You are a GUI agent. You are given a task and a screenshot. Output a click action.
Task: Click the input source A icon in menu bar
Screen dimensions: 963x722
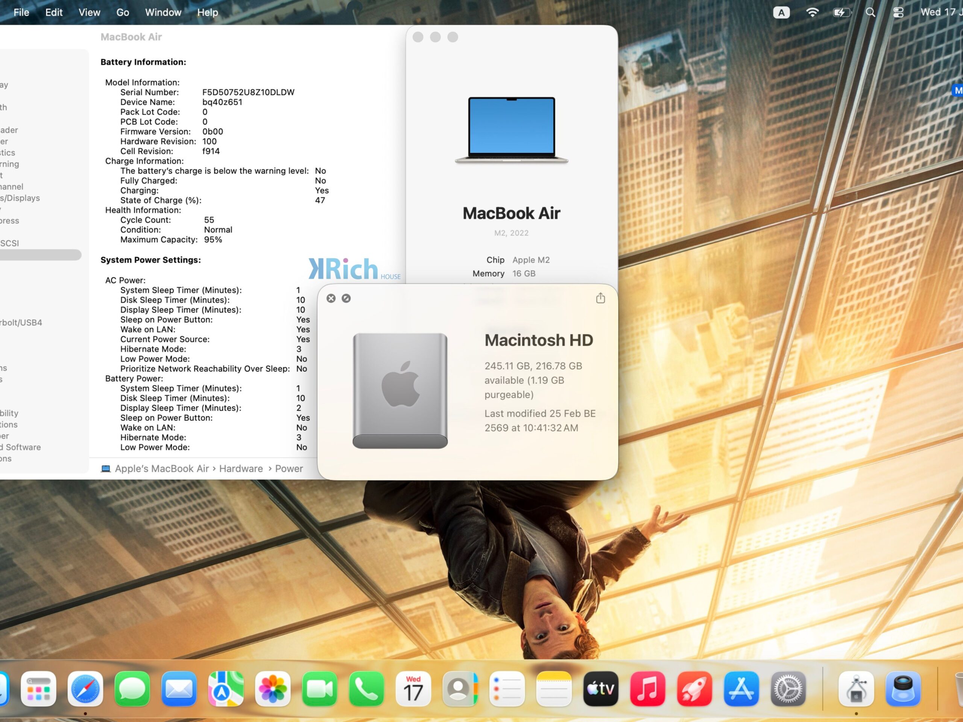click(781, 12)
